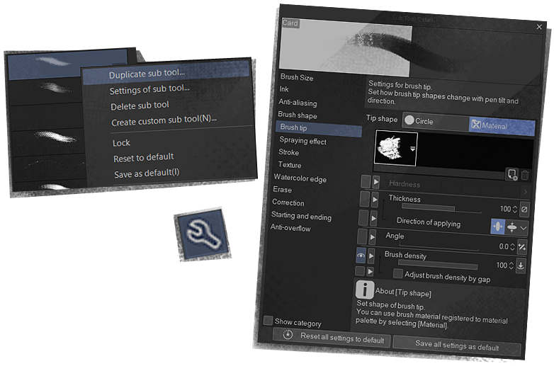Screen dimensions: 554x366
Task: Expand the Brush density arrow
Action: (x=371, y=256)
